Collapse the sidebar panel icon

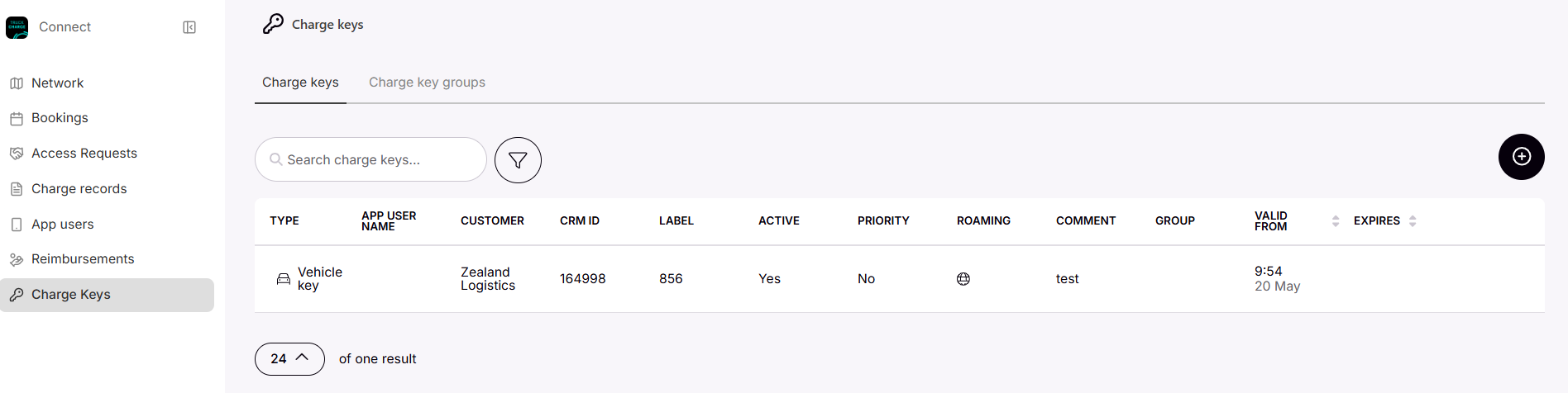[189, 27]
